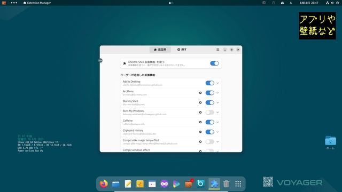Open Extension Manager hamburger menu
Viewport: 342px width, 192px height.
[217, 50]
